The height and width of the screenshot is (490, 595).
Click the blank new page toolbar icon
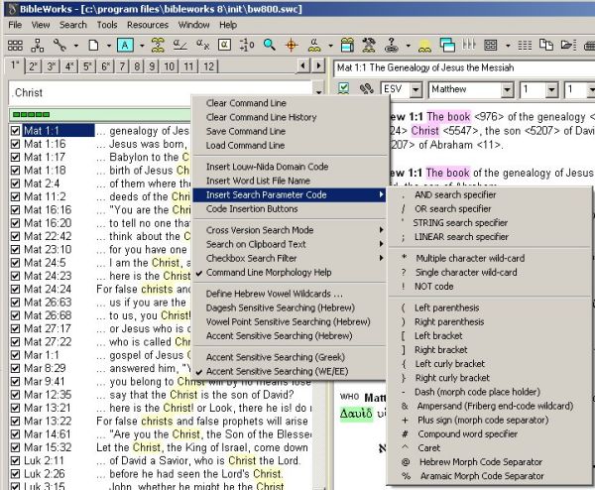pos(94,46)
